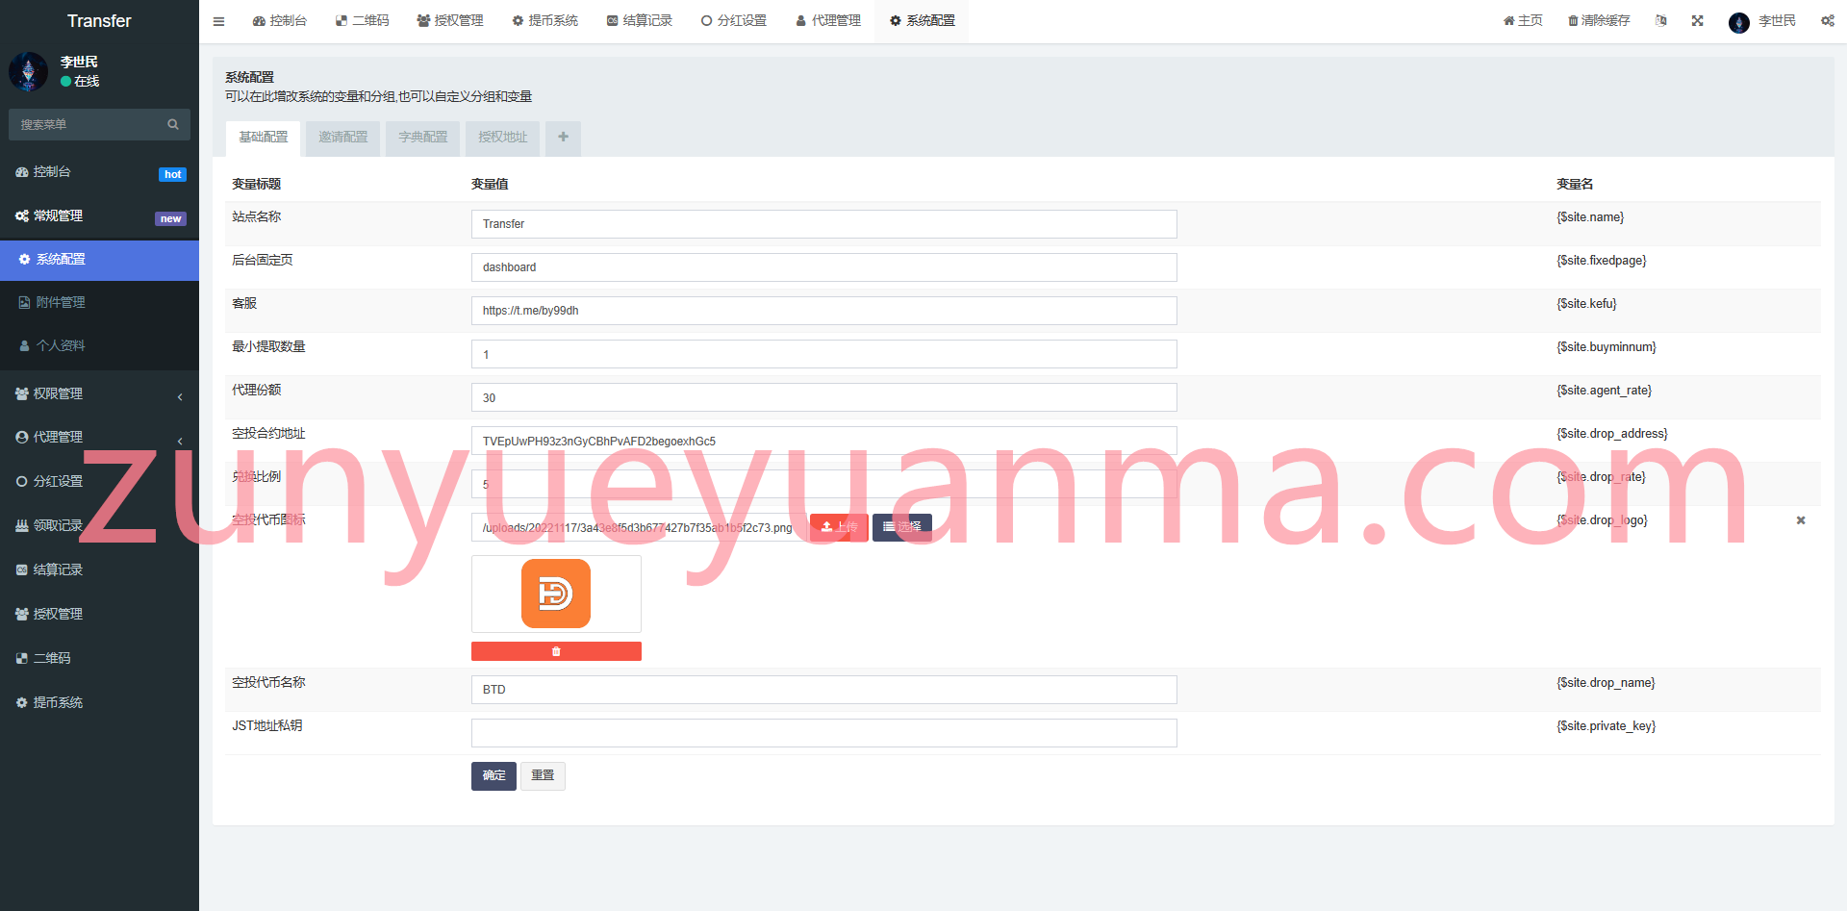Click the 上传 upload button

pyautogui.click(x=839, y=527)
